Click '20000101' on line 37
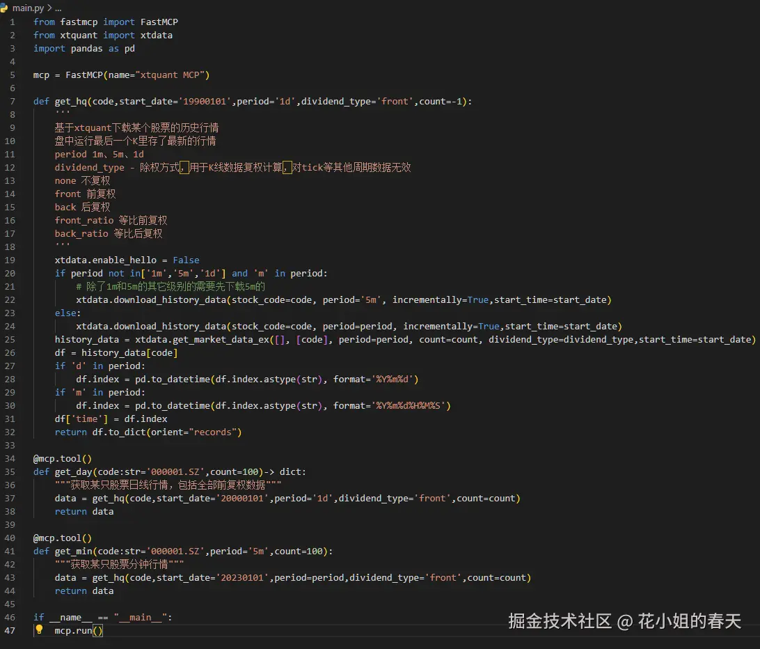The height and width of the screenshot is (649, 760). [242, 498]
